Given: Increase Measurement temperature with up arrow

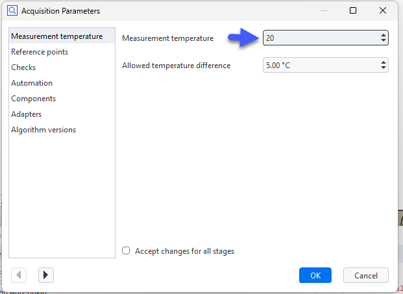Looking at the screenshot, I should [384, 35].
